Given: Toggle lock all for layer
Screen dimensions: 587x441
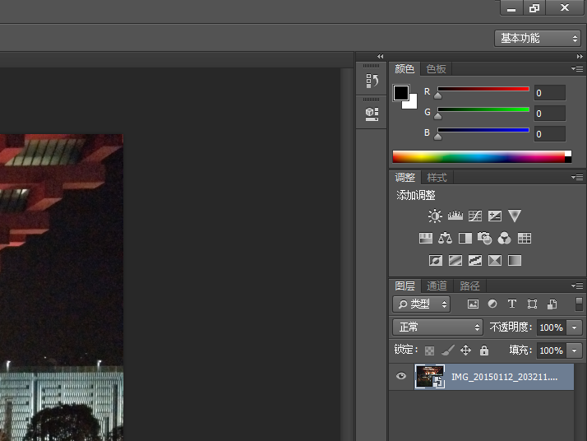Looking at the screenshot, I should (x=484, y=350).
